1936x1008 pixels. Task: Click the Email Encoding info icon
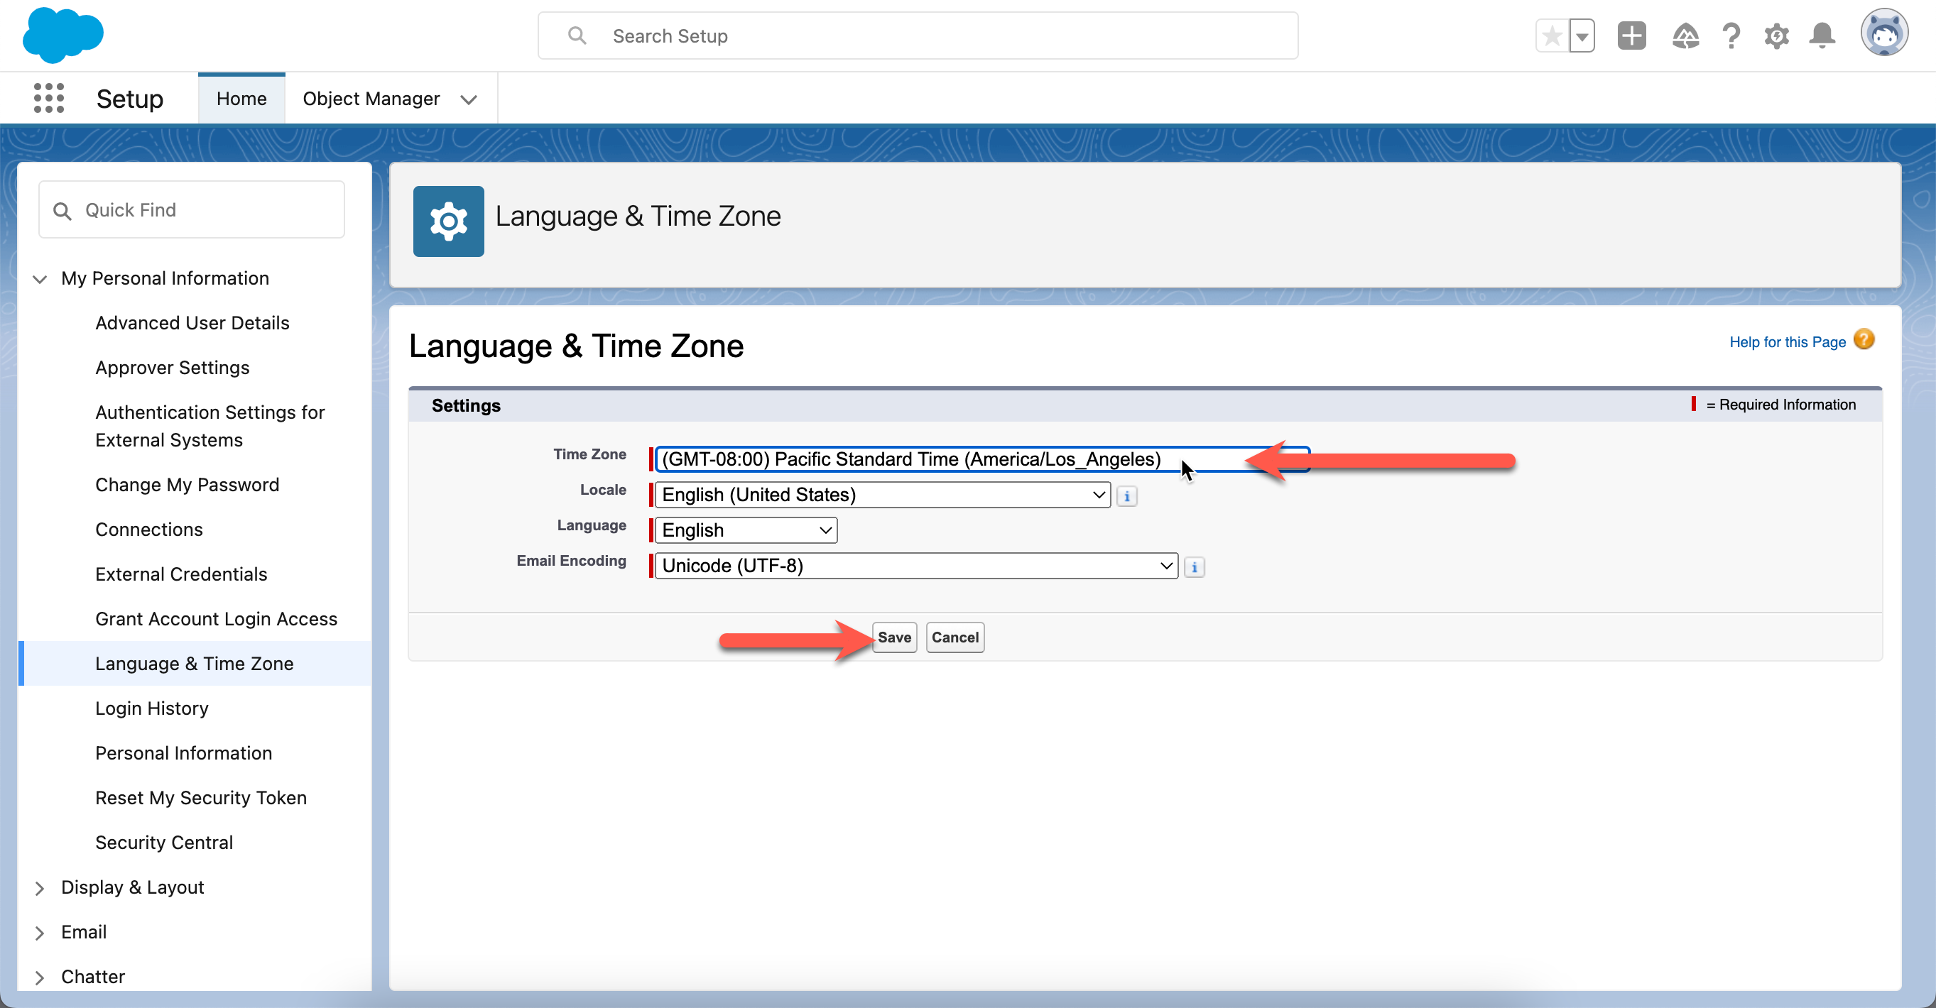(1193, 567)
